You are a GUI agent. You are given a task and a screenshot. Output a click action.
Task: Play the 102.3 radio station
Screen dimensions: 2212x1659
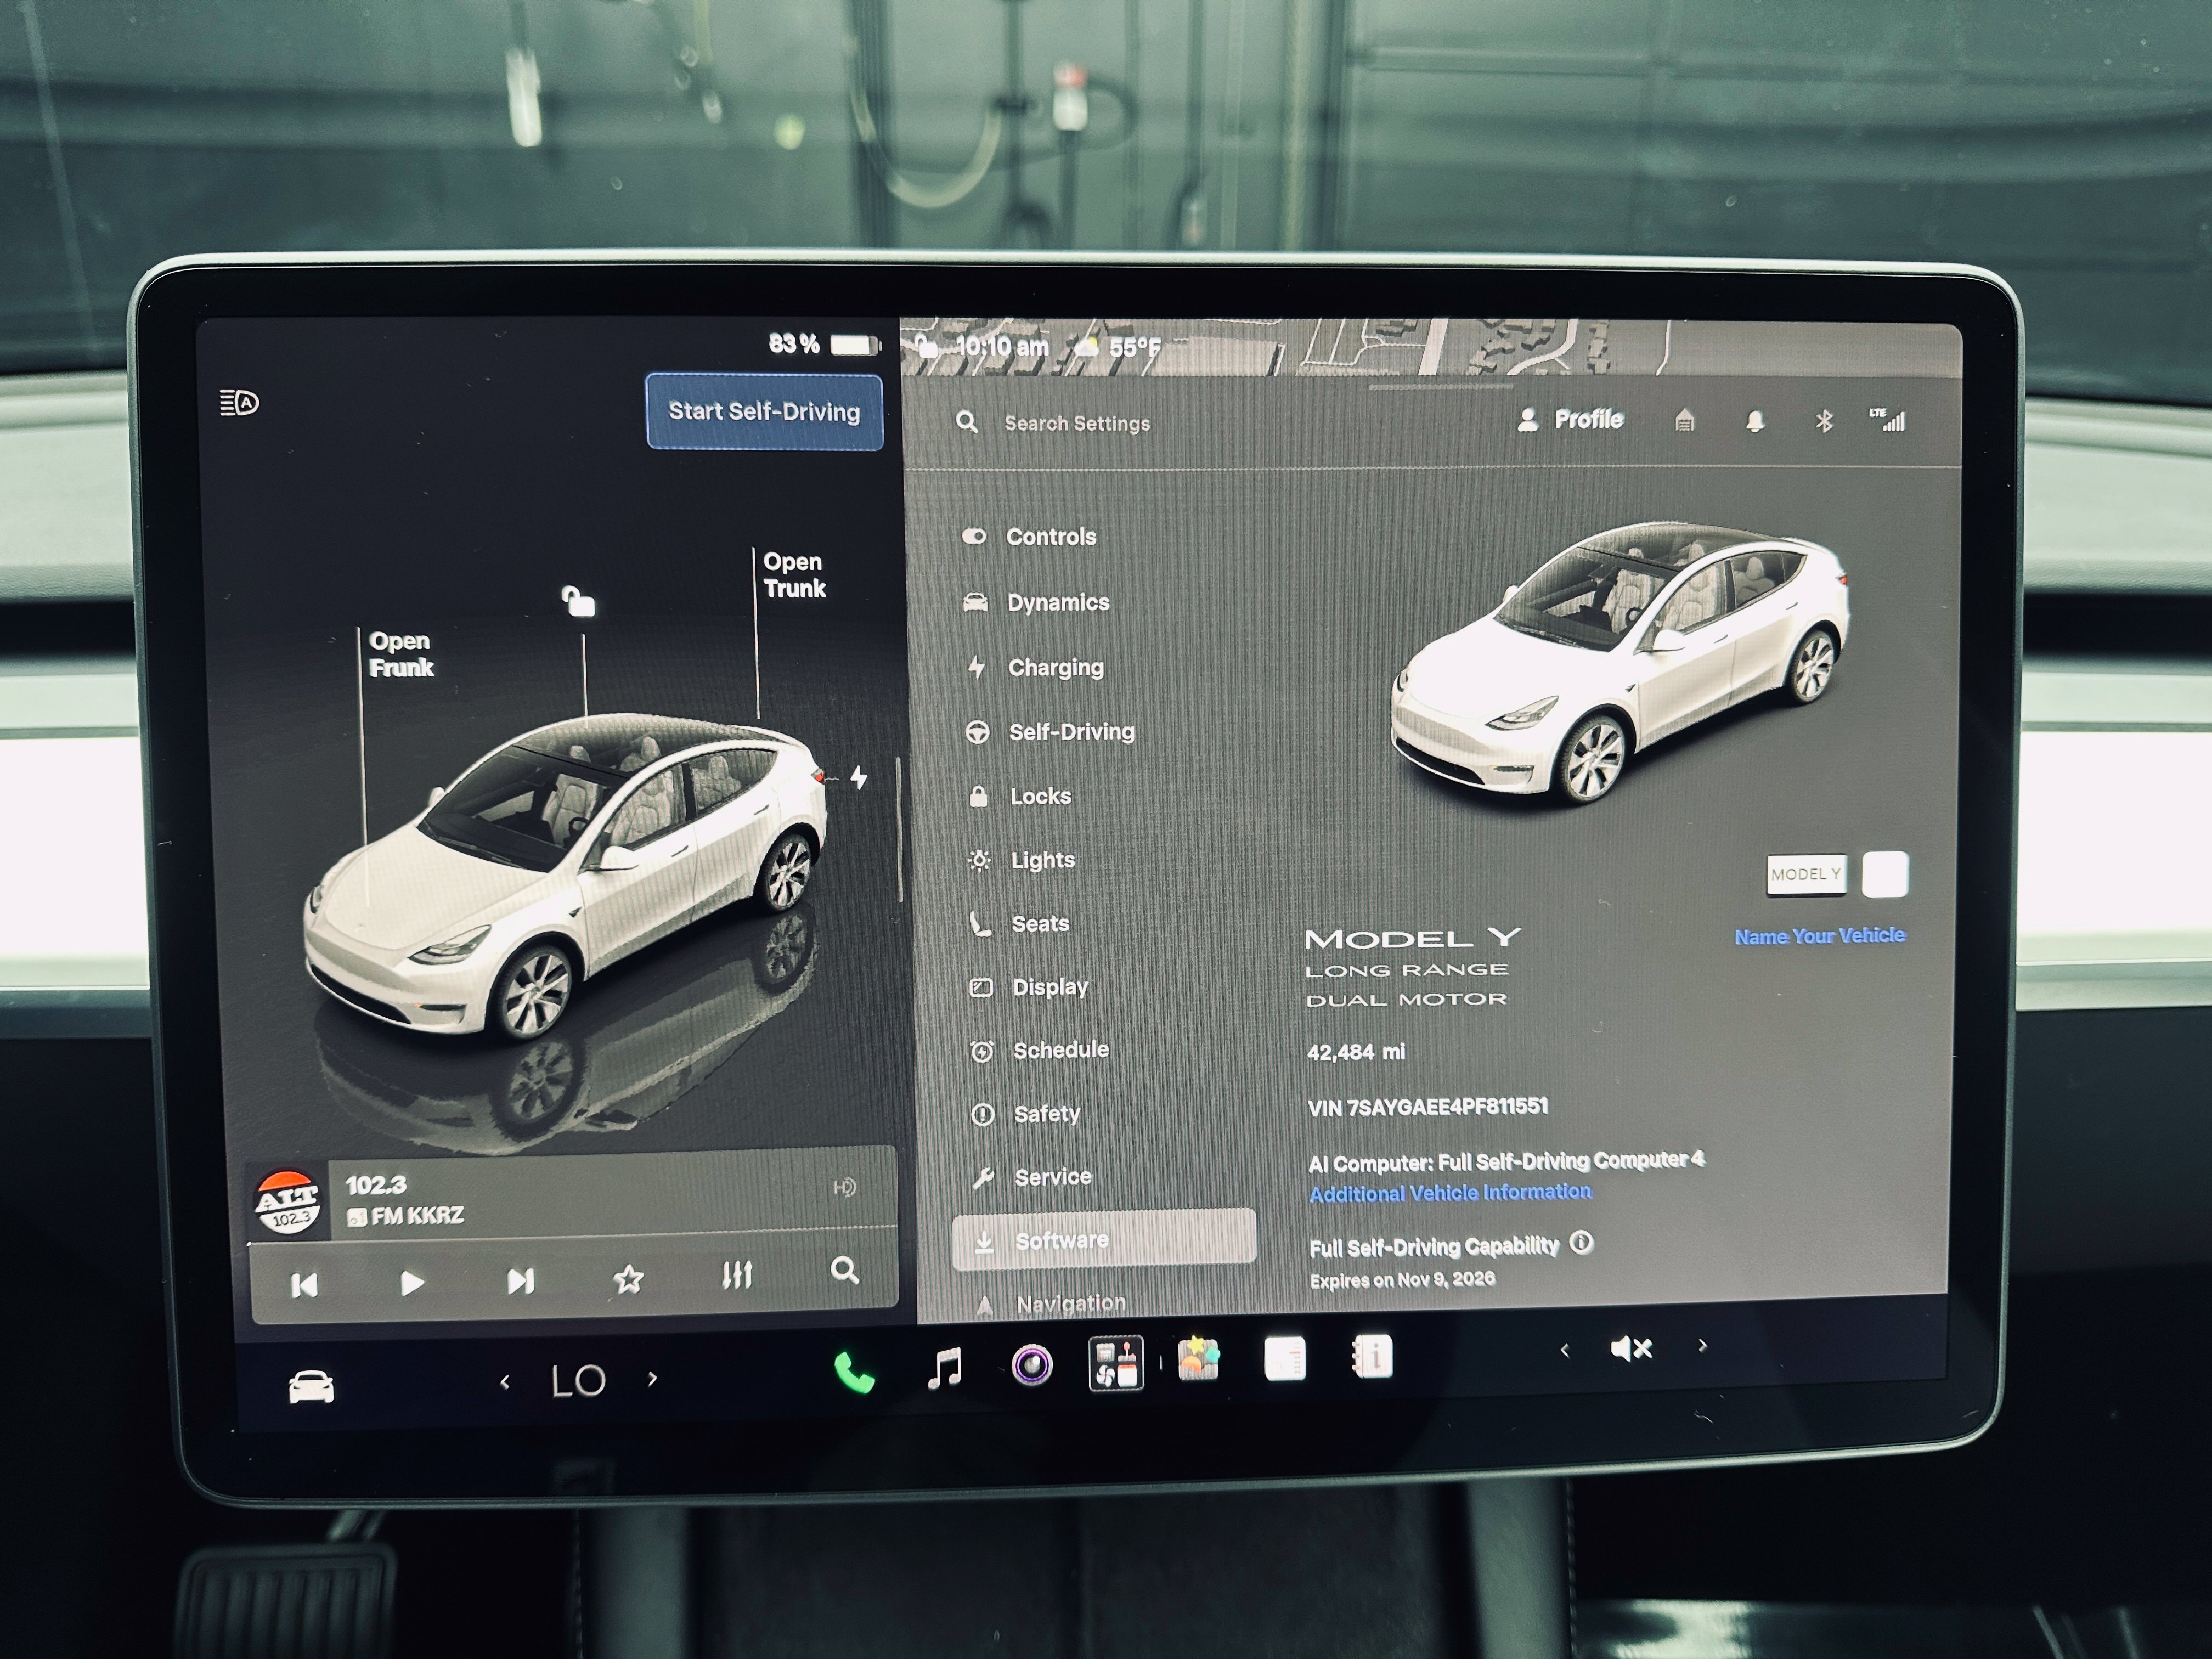click(412, 1283)
